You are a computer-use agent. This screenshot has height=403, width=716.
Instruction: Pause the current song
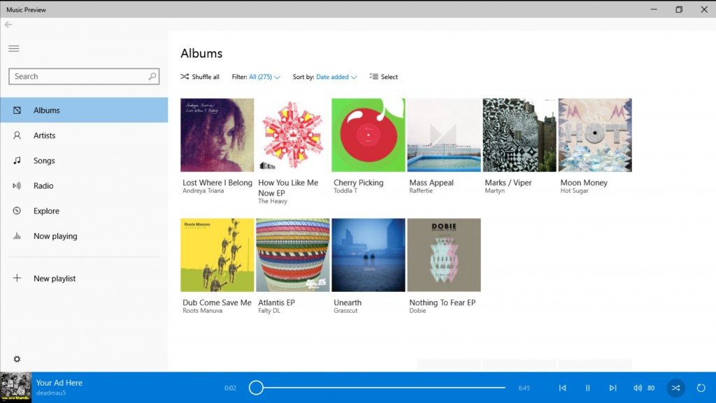click(x=587, y=388)
